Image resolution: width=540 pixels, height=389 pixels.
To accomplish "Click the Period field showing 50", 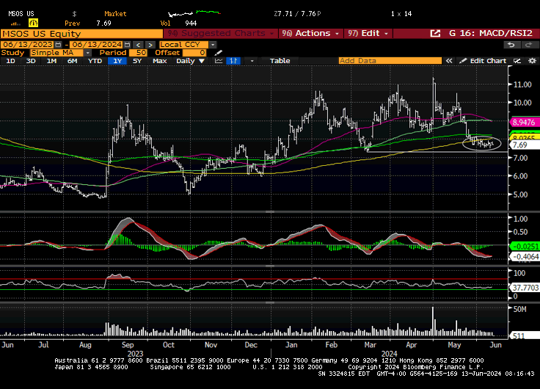I will (138, 53).
